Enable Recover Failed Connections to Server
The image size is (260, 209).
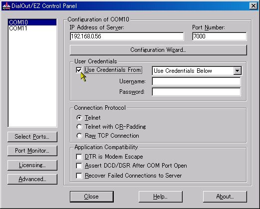pos(79,176)
